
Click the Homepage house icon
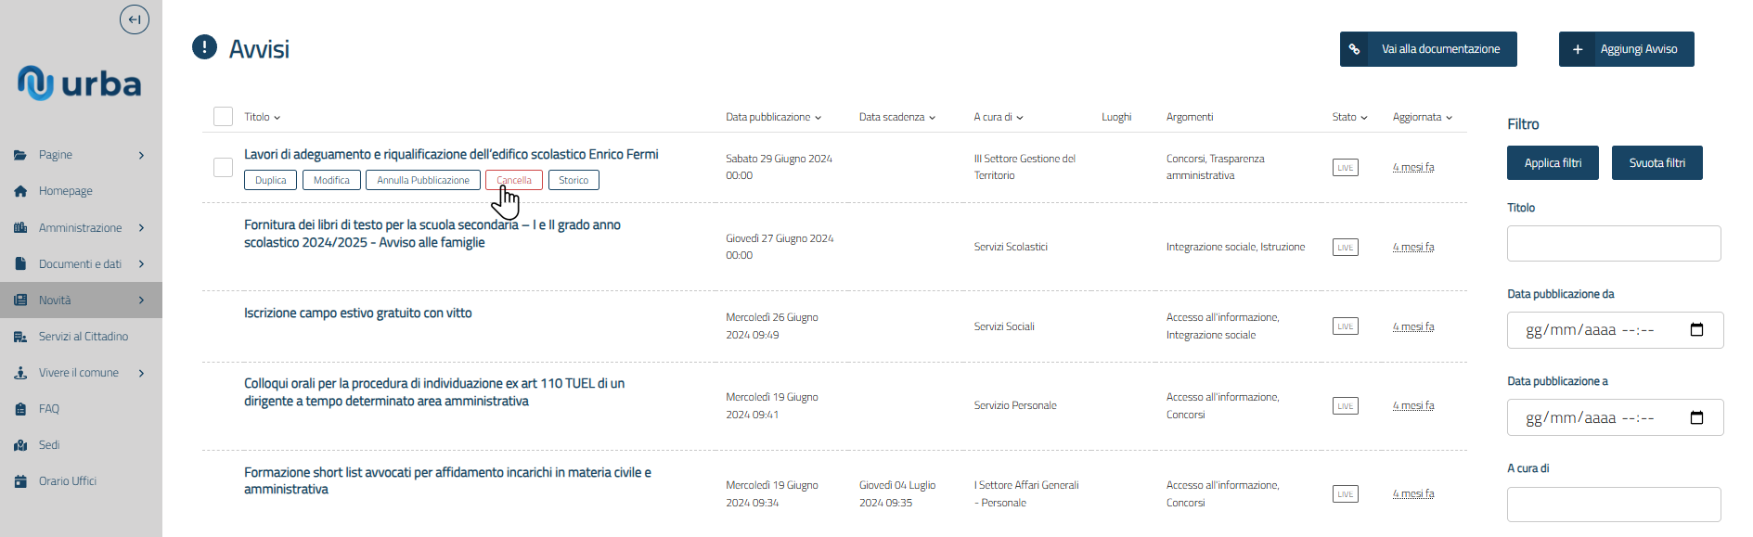[20, 191]
